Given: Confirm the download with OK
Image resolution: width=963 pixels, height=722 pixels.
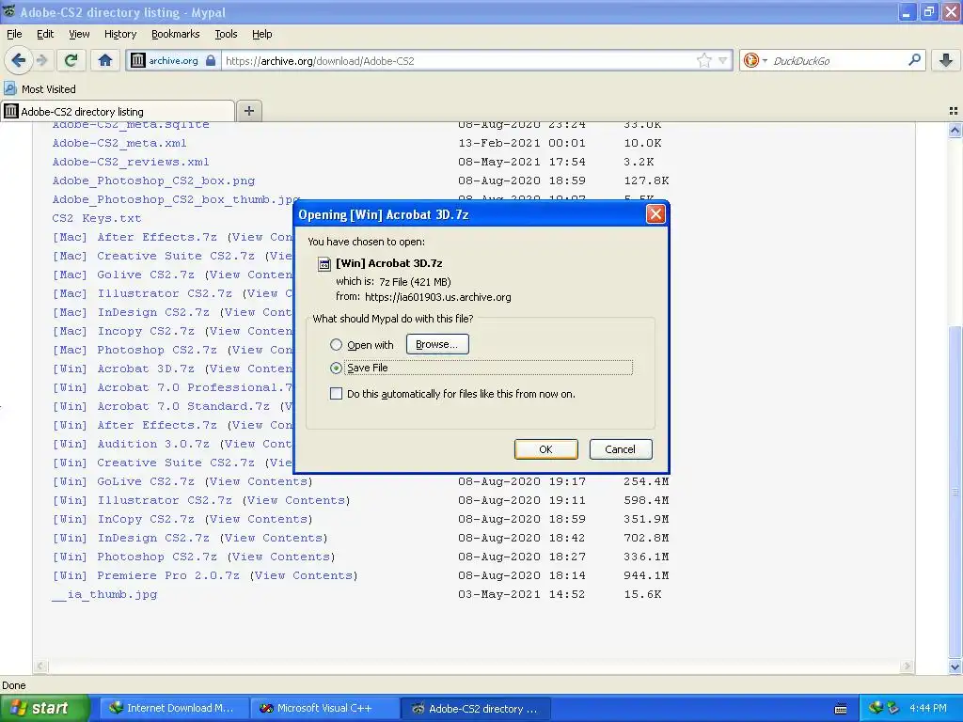Looking at the screenshot, I should coord(546,449).
